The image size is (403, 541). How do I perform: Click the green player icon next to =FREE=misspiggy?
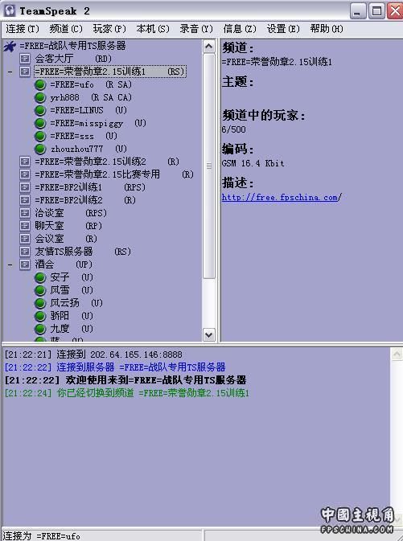pyautogui.click(x=40, y=123)
